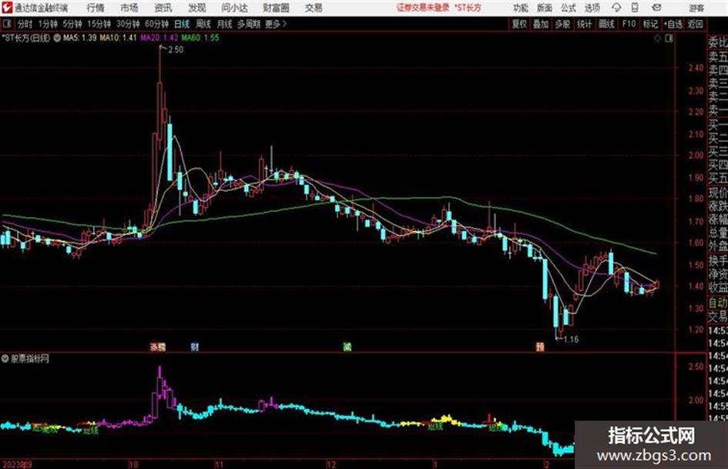Open F10 company info
Image resolution: width=728 pixels, height=469 pixels.
pyautogui.click(x=629, y=24)
